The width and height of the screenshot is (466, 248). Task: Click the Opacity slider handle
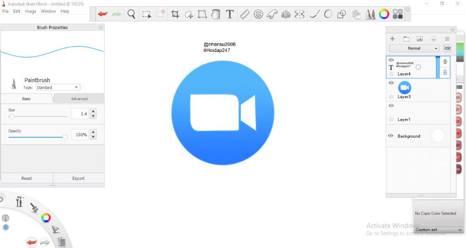pos(65,137)
